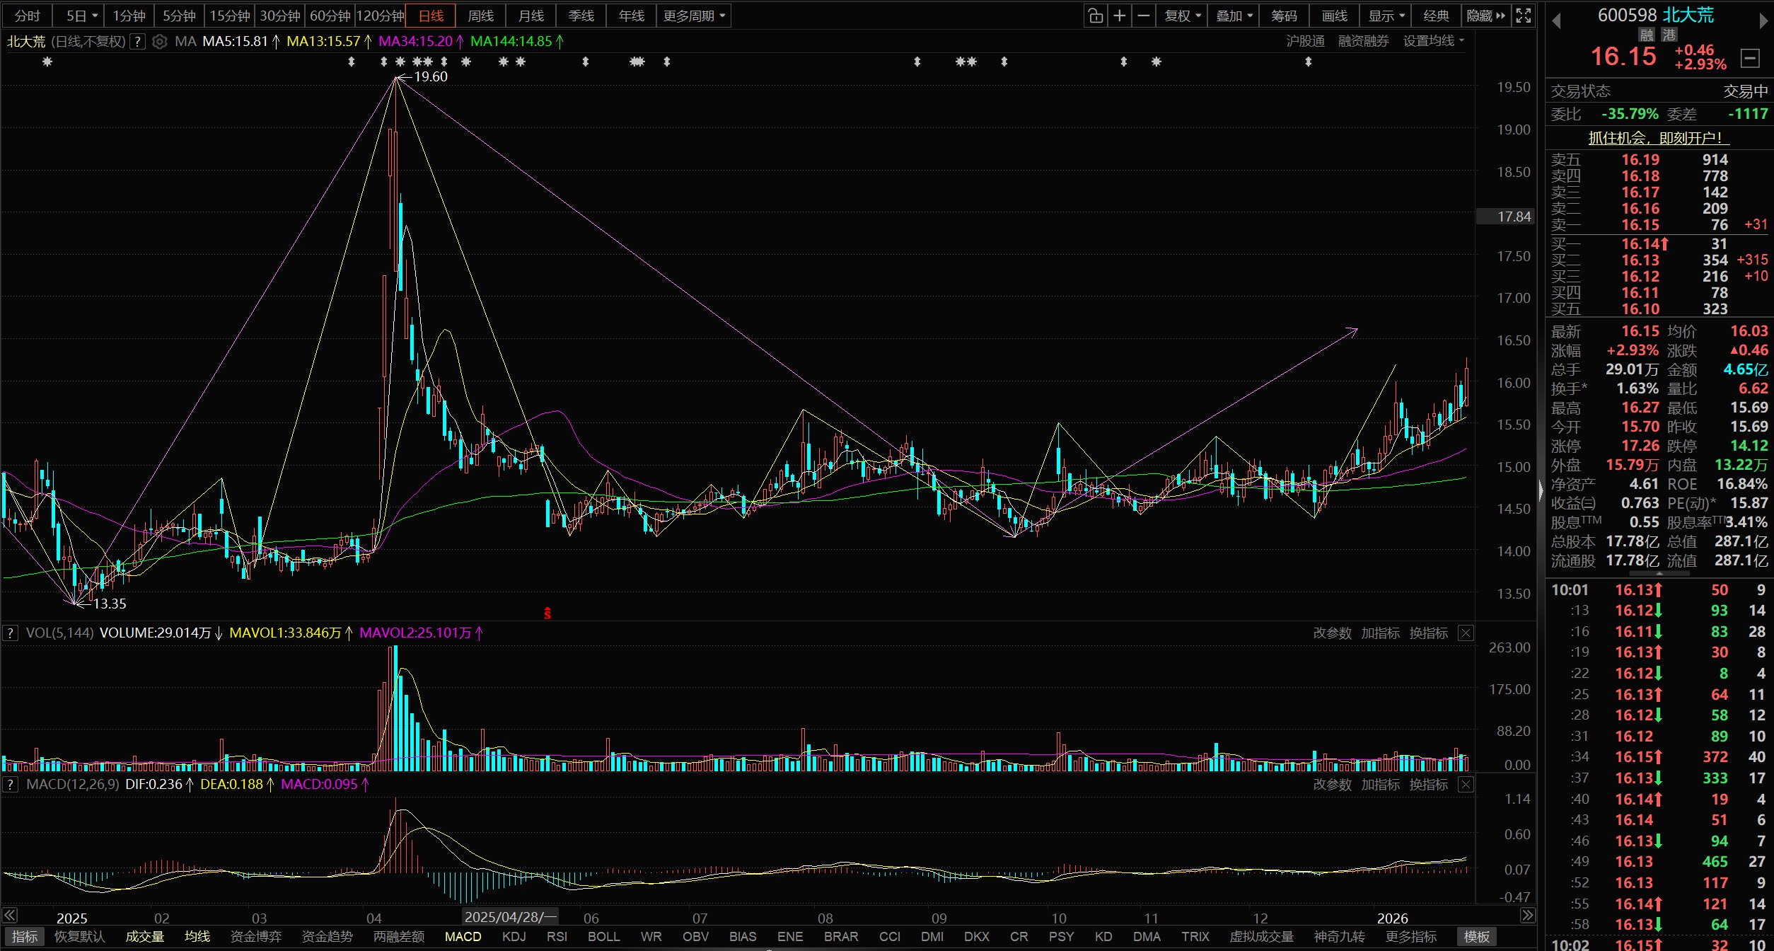This screenshot has height=951, width=1774.
Task: Open MA settings gear icon
Action: click(160, 42)
